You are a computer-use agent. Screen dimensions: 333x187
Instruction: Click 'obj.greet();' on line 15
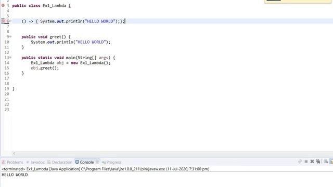click(x=45, y=68)
